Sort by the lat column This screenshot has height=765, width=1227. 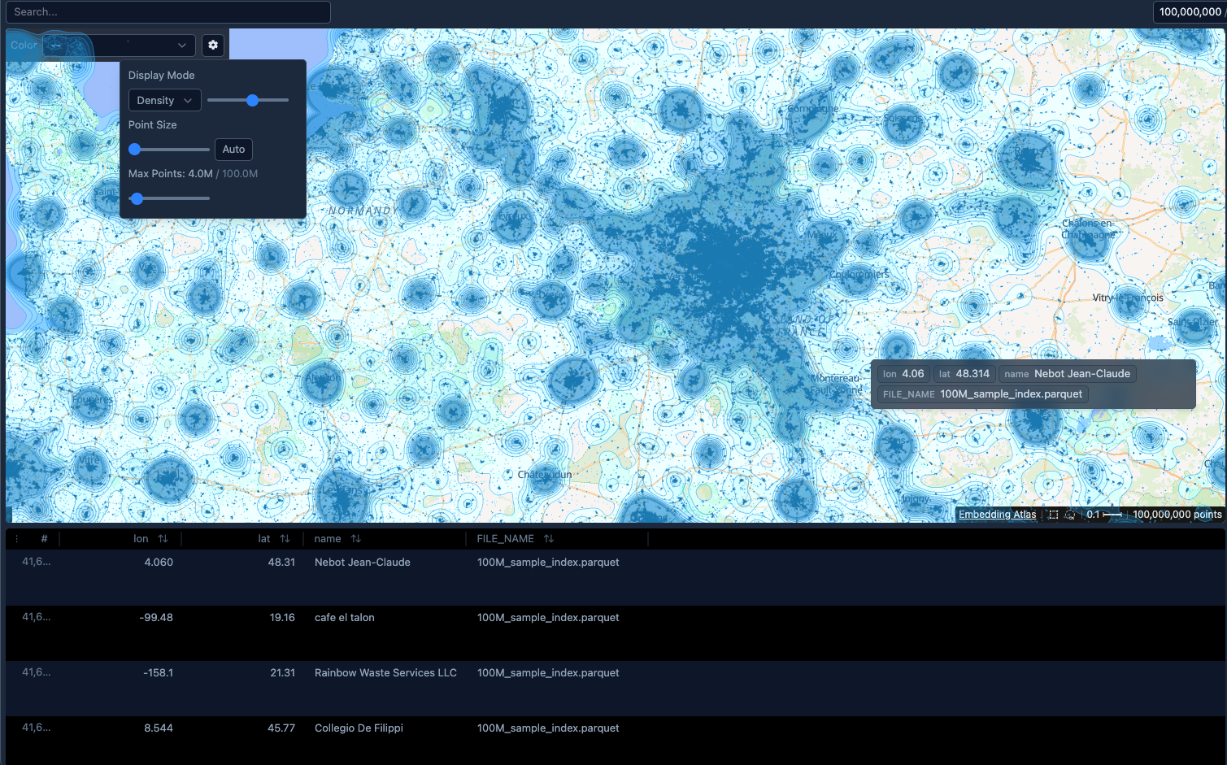(285, 539)
